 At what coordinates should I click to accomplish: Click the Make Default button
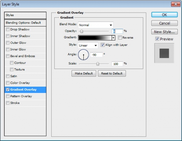(84, 73)
